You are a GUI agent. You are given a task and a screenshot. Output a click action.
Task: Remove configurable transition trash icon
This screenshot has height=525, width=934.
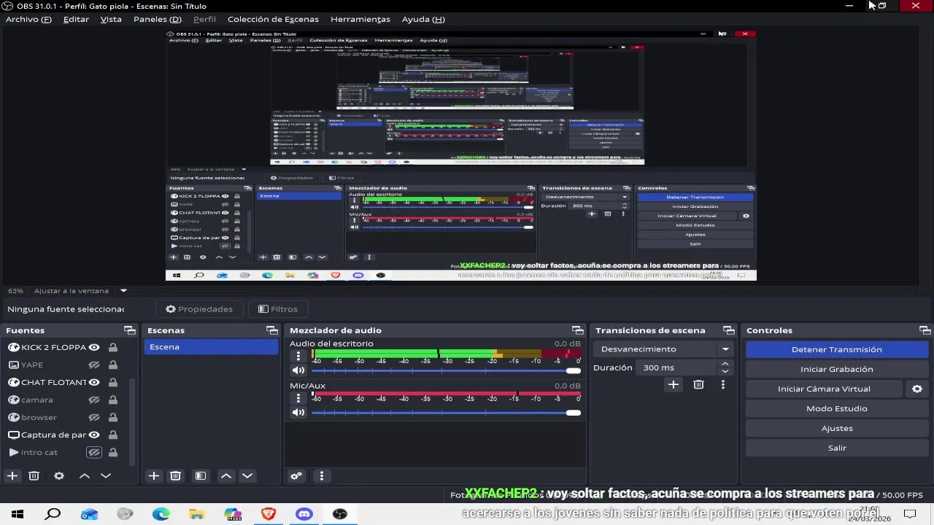pyautogui.click(x=698, y=384)
